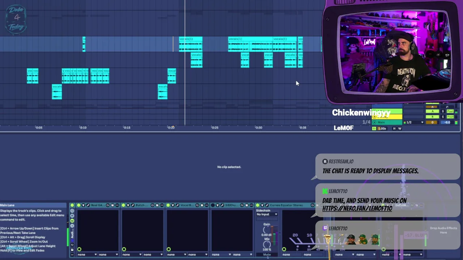
Task: Click the Gain knob on Curves Equator
Action: [267, 229]
